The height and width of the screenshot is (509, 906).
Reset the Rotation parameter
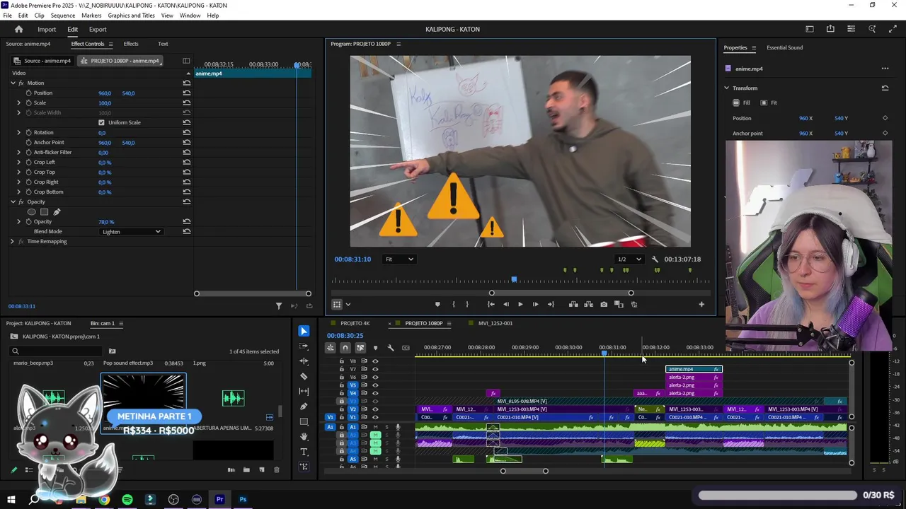tap(186, 132)
